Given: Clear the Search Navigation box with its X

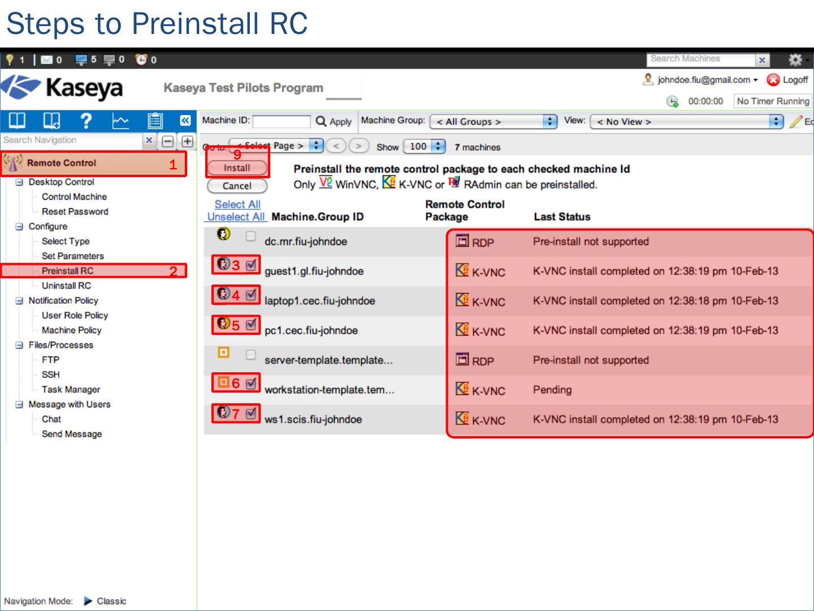Looking at the screenshot, I should pos(149,140).
